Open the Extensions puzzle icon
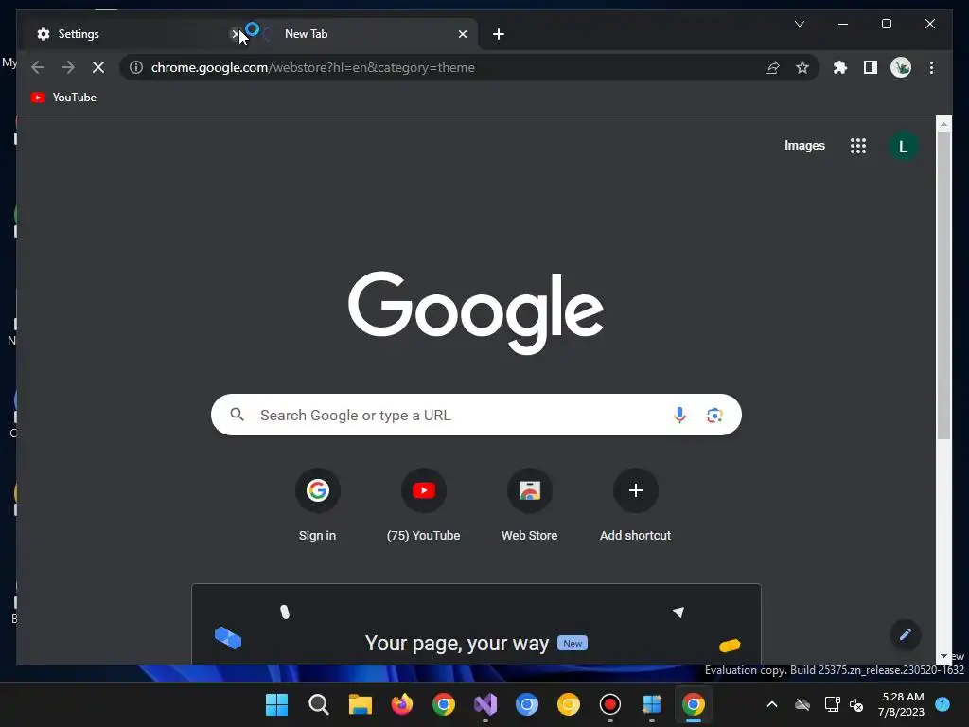The height and width of the screenshot is (727, 969). point(840,67)
